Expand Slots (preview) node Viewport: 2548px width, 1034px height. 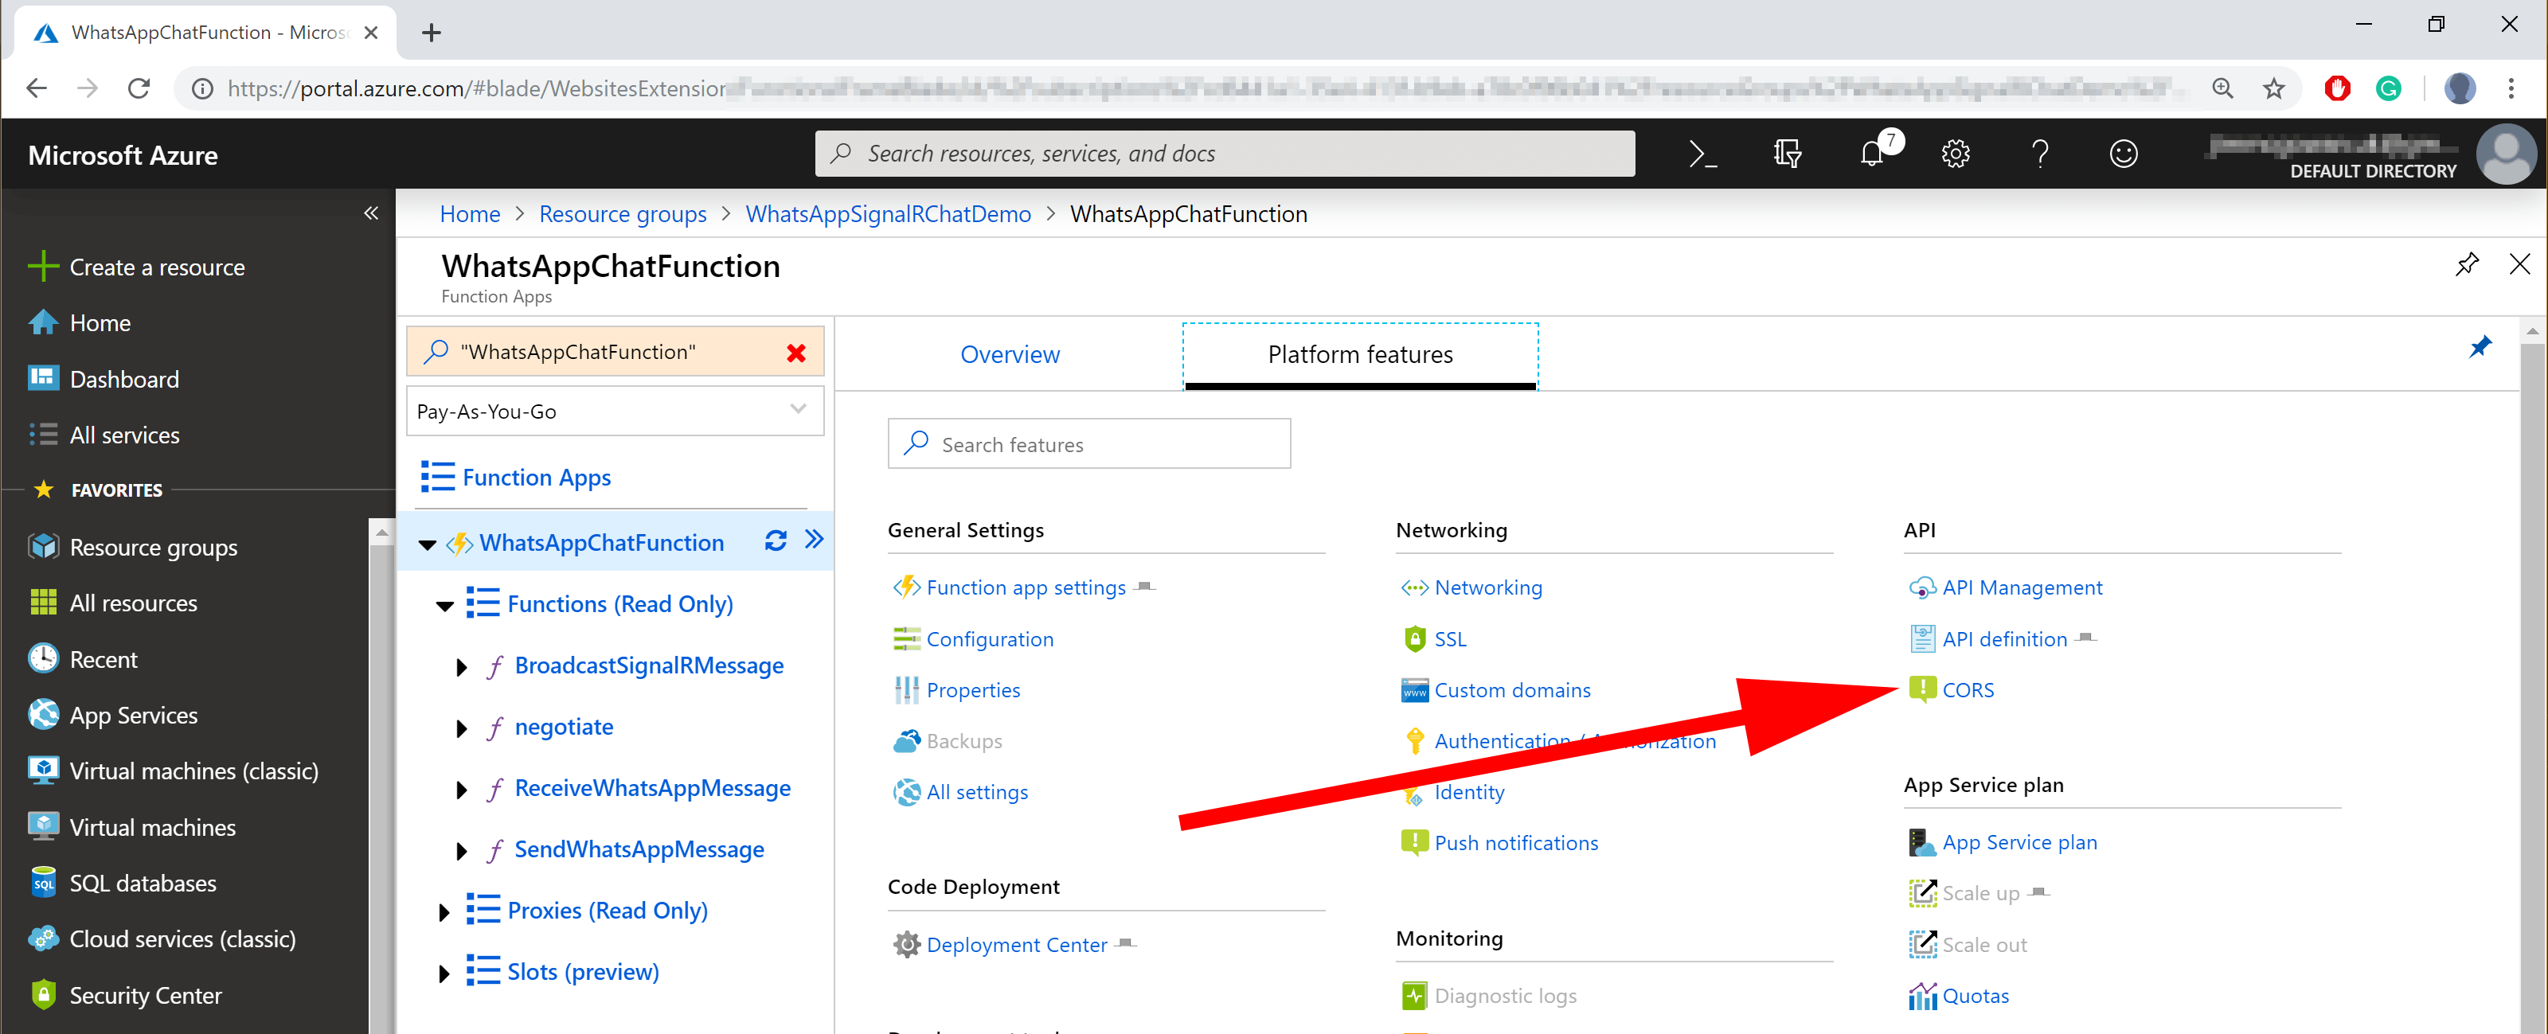tap(444, 974)
